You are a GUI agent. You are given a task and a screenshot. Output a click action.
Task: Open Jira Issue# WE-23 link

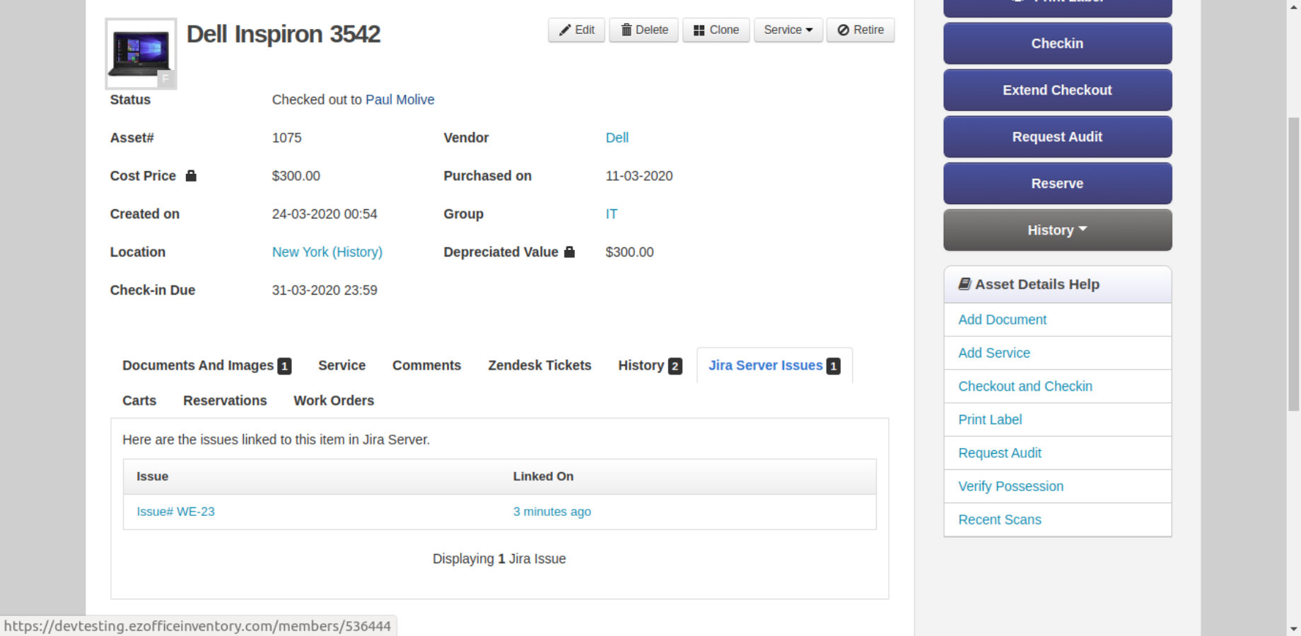pyautogui.click(x=175, y=512)
